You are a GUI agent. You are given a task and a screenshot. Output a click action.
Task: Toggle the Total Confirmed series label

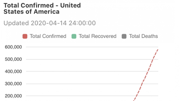point(48,36)
